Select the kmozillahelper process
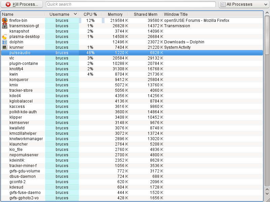270x202 pixels. [23, 133]
